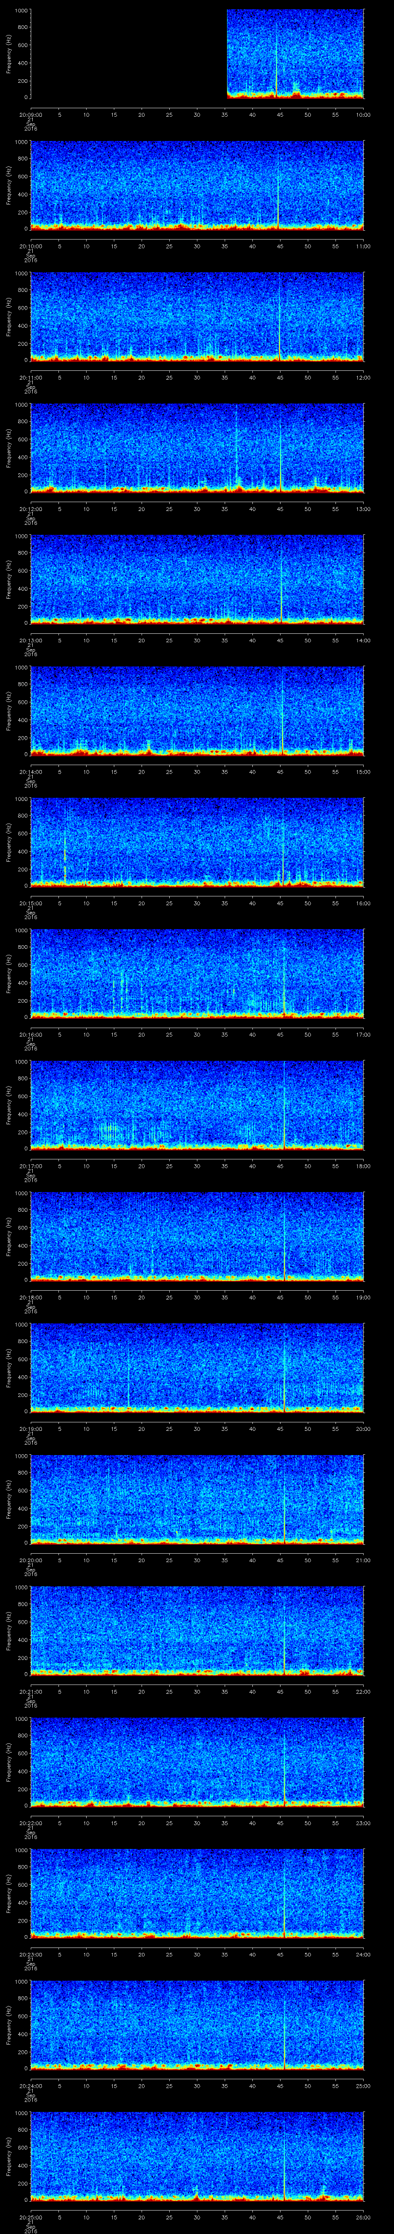The image size is (394, 2234).
Task: Click the 20:16:00 start time label
Action: click(x=30, y=1034)
